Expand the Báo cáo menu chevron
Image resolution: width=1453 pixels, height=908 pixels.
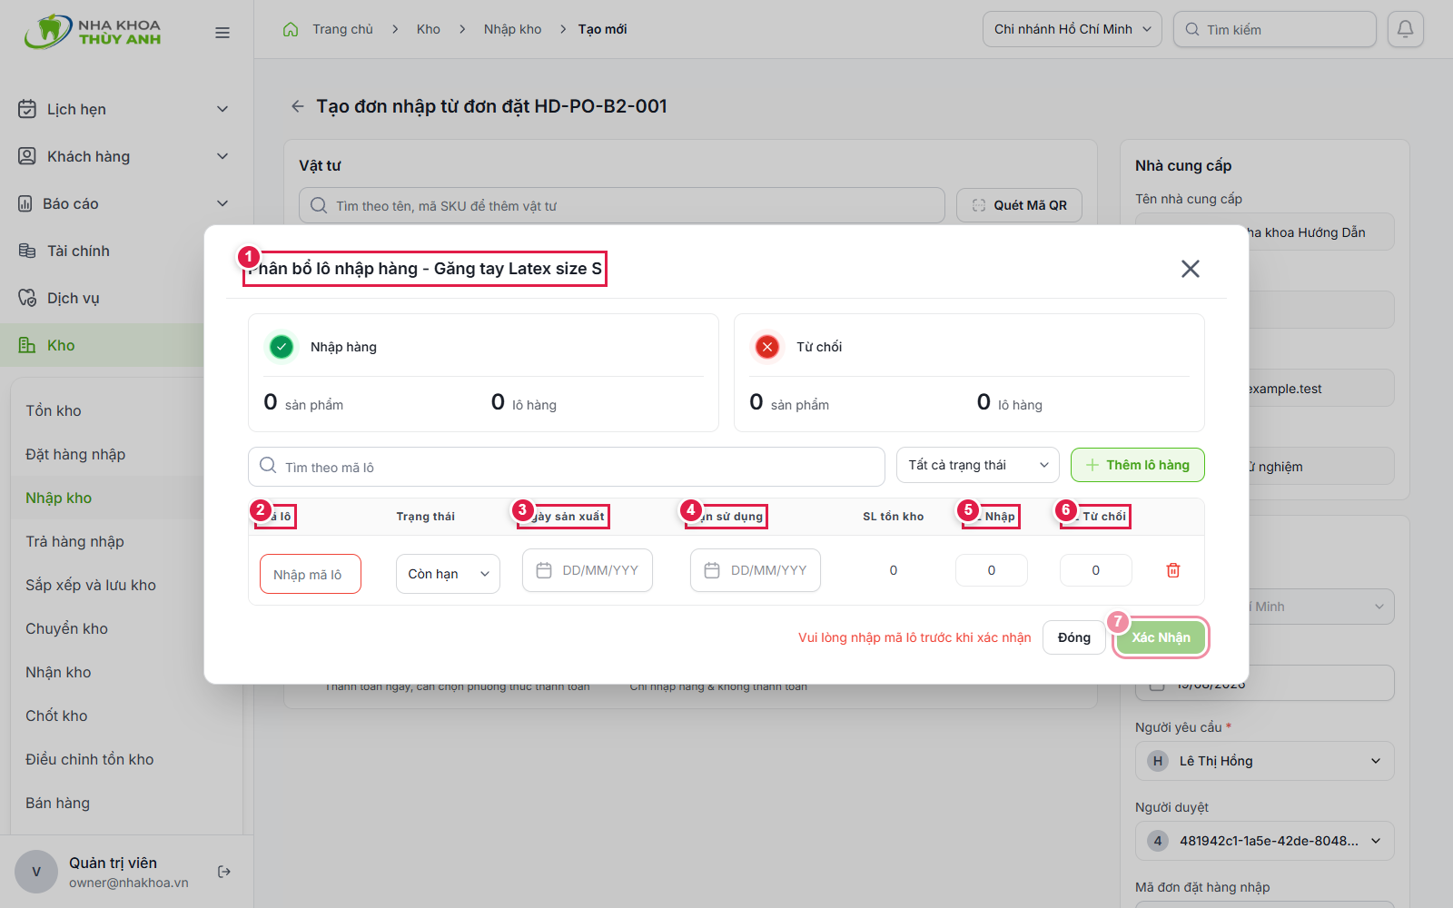pyautogui.click(x=222, y=203)
